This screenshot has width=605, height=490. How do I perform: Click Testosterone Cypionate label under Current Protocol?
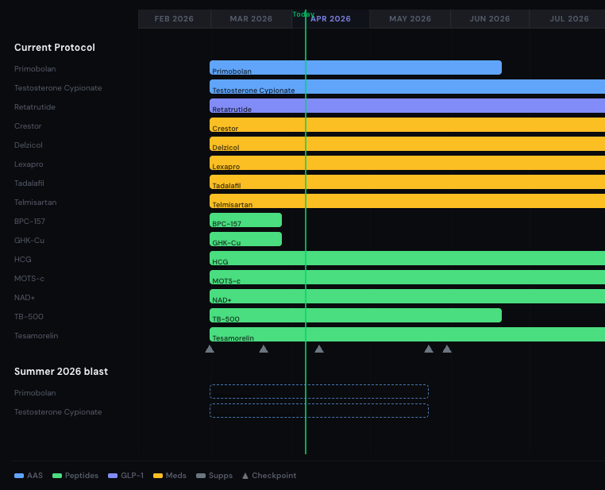pyautogui.click(x=58, y=88)
